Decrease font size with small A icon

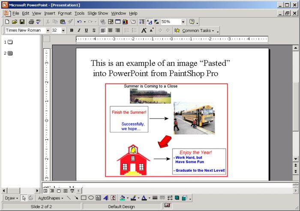tap(152, 30)
